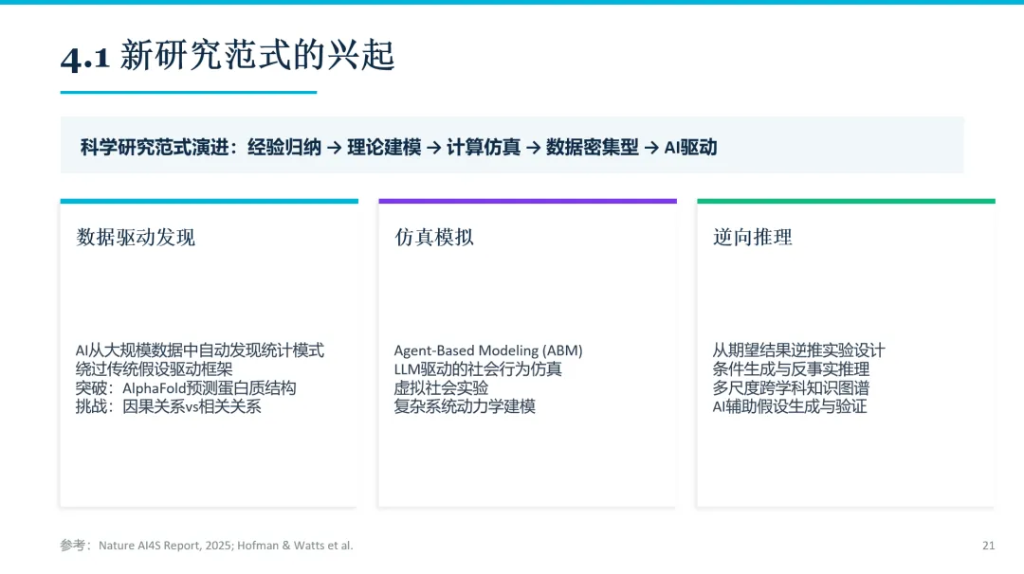
Task: Click the 逆向推理 card heading
Action: pyautogui.click(x=752, y=238)
